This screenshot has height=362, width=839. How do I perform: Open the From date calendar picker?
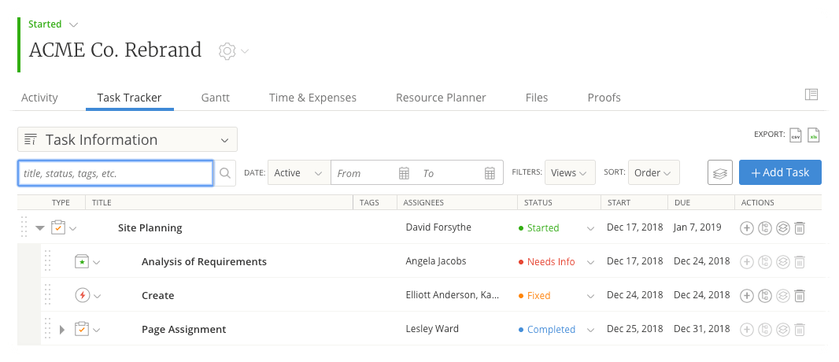coord(404,173)
